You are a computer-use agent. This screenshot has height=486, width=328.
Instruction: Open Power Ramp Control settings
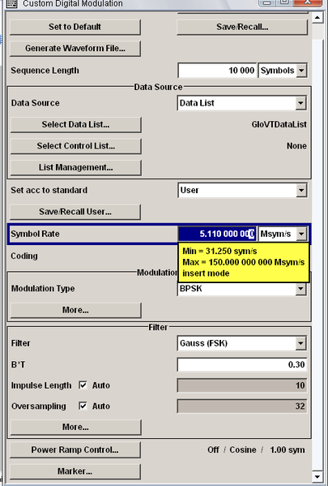(75, 449)
